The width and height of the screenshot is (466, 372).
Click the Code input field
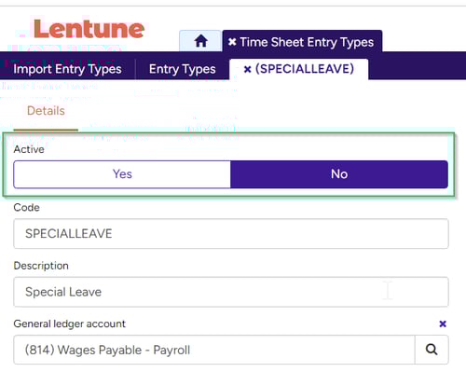click(231, 234)
